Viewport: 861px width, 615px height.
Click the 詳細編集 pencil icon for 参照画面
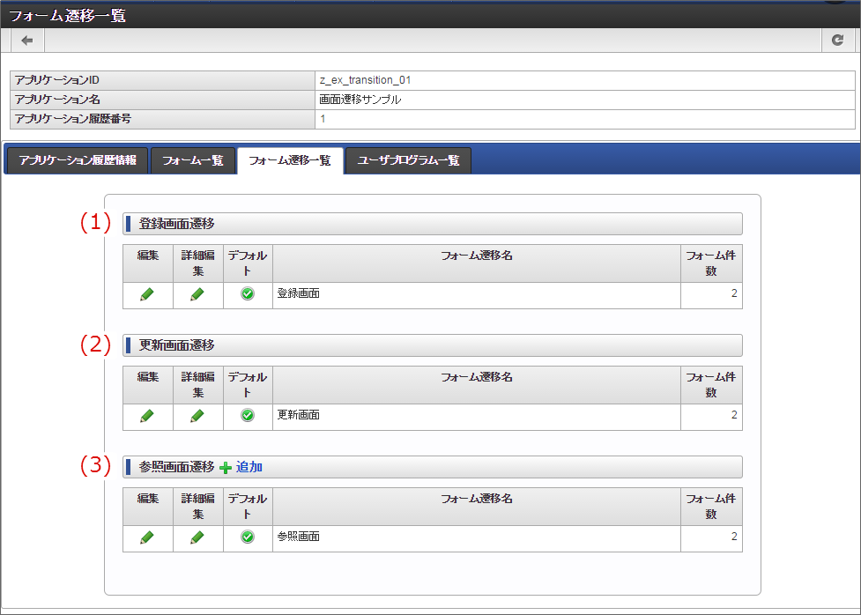(197, 537)
